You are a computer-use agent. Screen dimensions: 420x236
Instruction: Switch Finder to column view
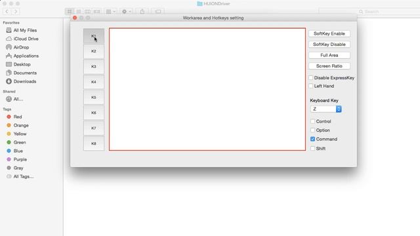pos(87,12)
